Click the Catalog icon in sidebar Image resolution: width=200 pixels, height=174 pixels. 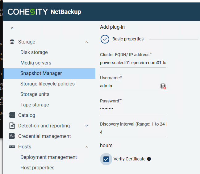[x=12, y=115]
